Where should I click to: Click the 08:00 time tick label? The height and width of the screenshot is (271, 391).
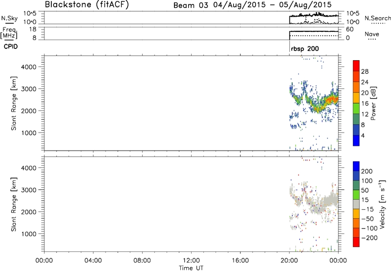pos(142,261)
